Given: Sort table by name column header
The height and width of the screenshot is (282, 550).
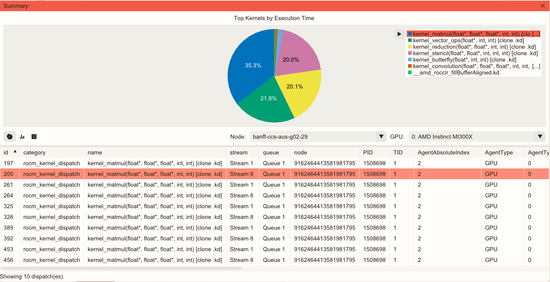Looking at the screenshot, I should (95, 152).
